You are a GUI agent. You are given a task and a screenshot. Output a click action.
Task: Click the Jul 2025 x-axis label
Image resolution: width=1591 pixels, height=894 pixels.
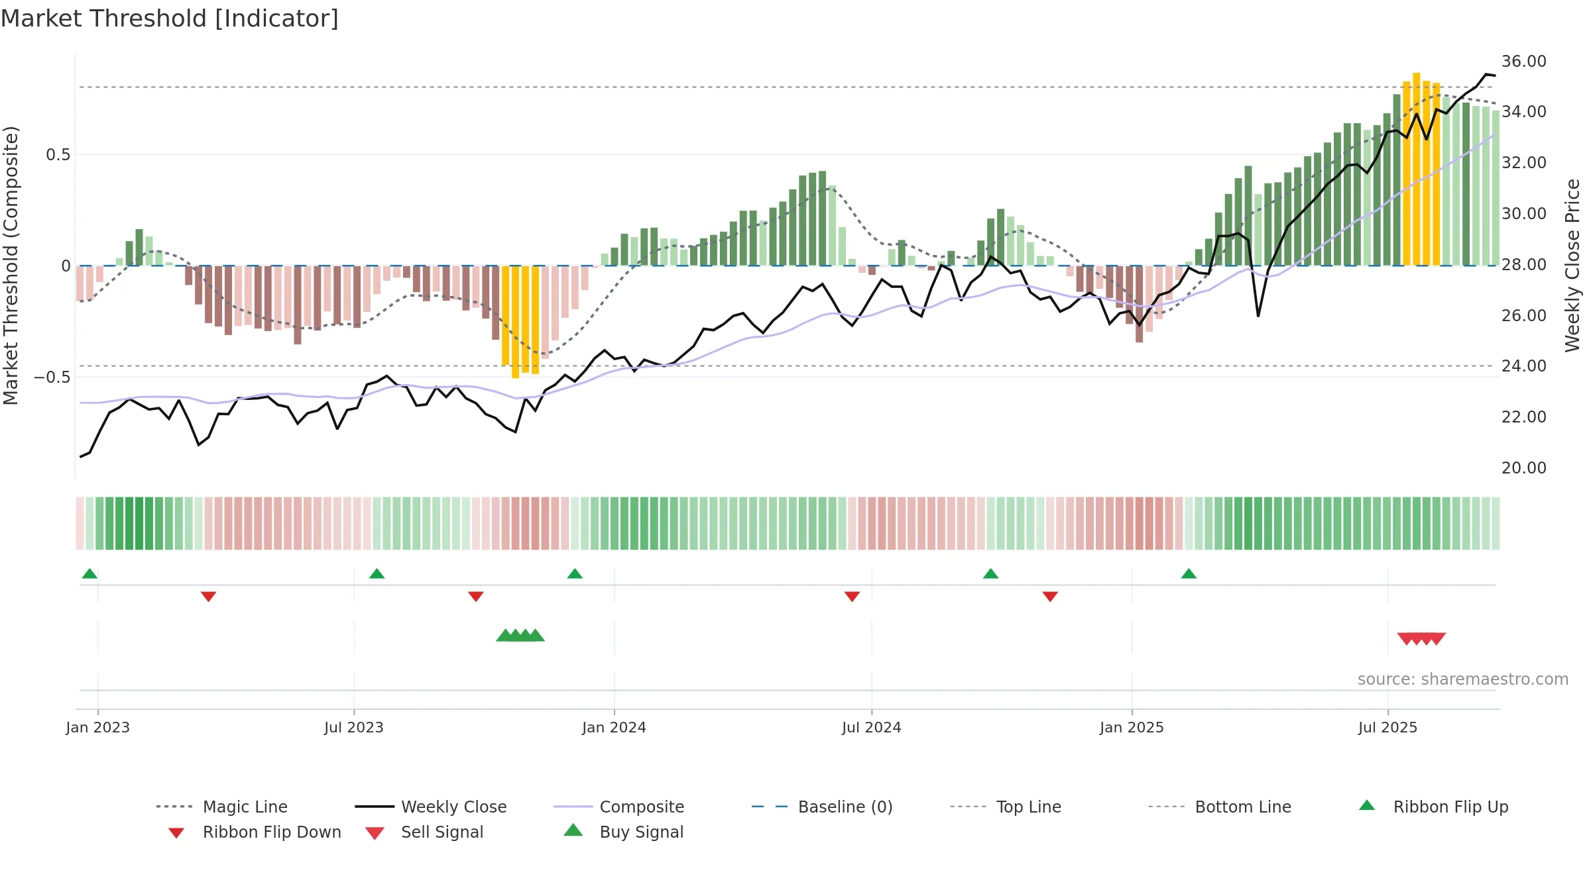tap(1387, 727)
